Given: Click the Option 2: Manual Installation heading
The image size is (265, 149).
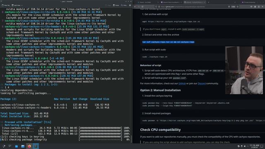Looking at the screenshot, I should 160,90.
